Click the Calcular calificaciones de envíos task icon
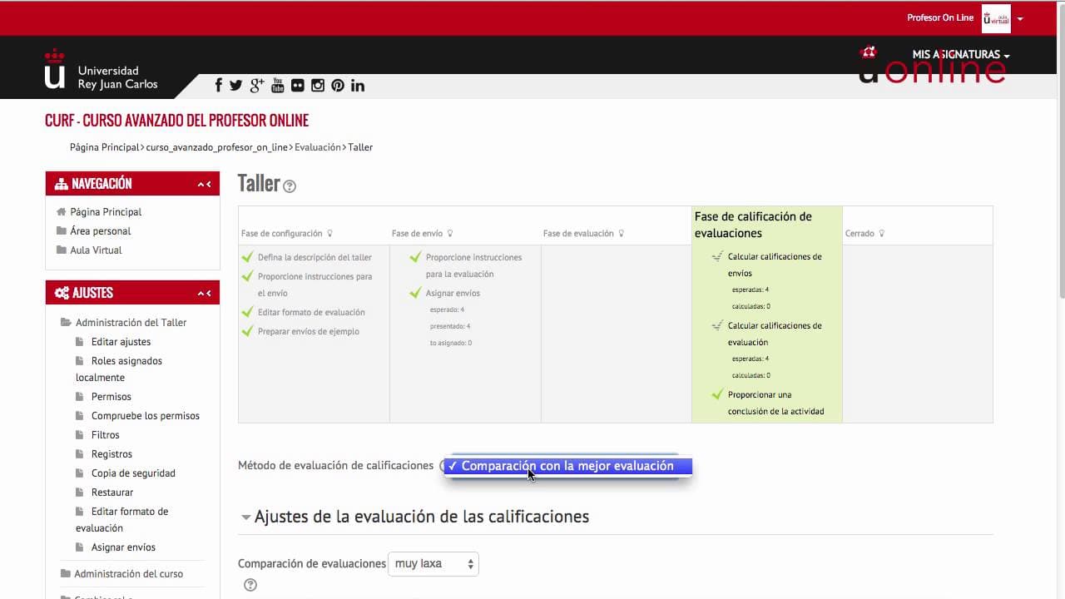 coord(717,257)
